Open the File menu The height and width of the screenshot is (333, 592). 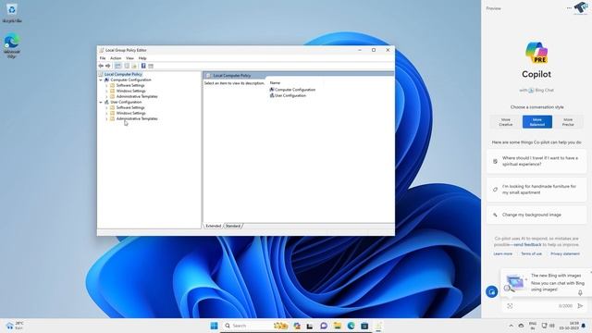point(103,58)
